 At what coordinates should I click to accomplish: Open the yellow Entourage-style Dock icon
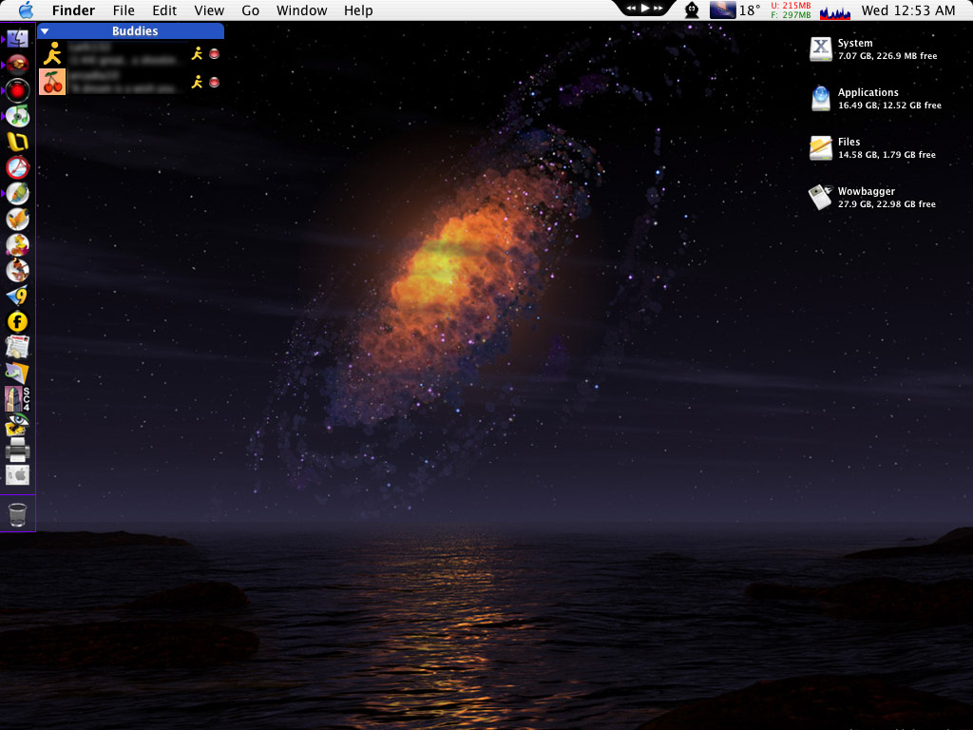coord(17,143)
